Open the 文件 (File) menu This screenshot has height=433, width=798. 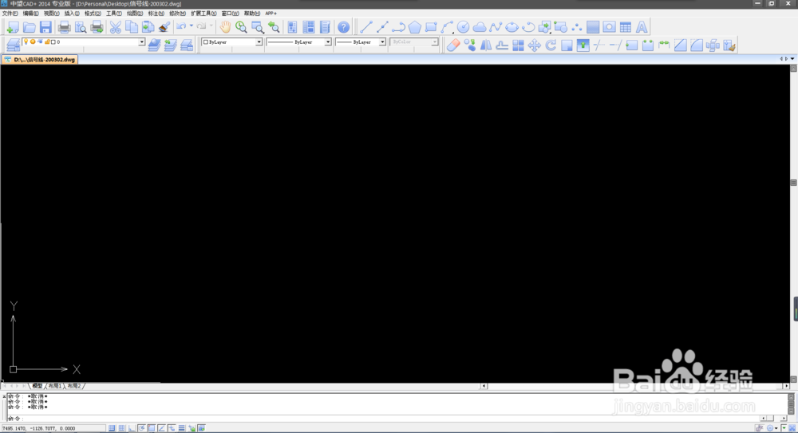10,14
